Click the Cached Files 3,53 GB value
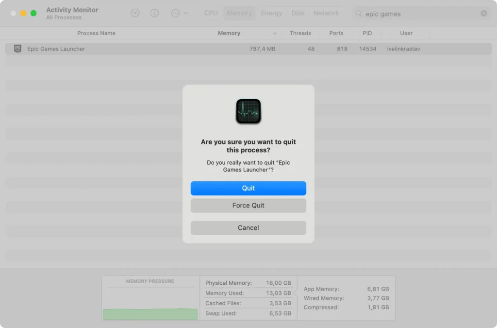497x328 pixels. 280,303
